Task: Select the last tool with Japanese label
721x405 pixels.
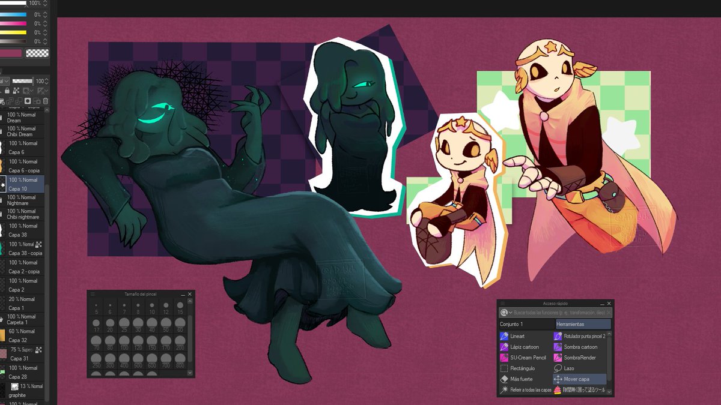Action: coord(579,389)
